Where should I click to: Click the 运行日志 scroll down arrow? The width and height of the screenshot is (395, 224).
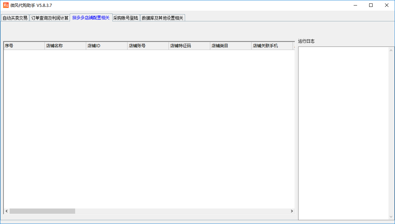[391, 216]
